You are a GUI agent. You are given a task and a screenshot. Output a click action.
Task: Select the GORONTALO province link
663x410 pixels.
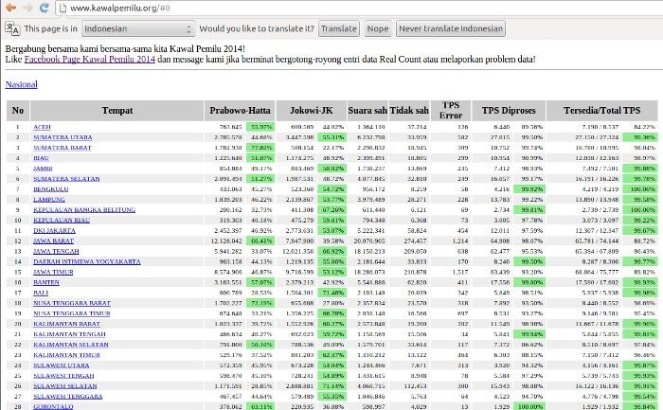[x=54, y=406]
